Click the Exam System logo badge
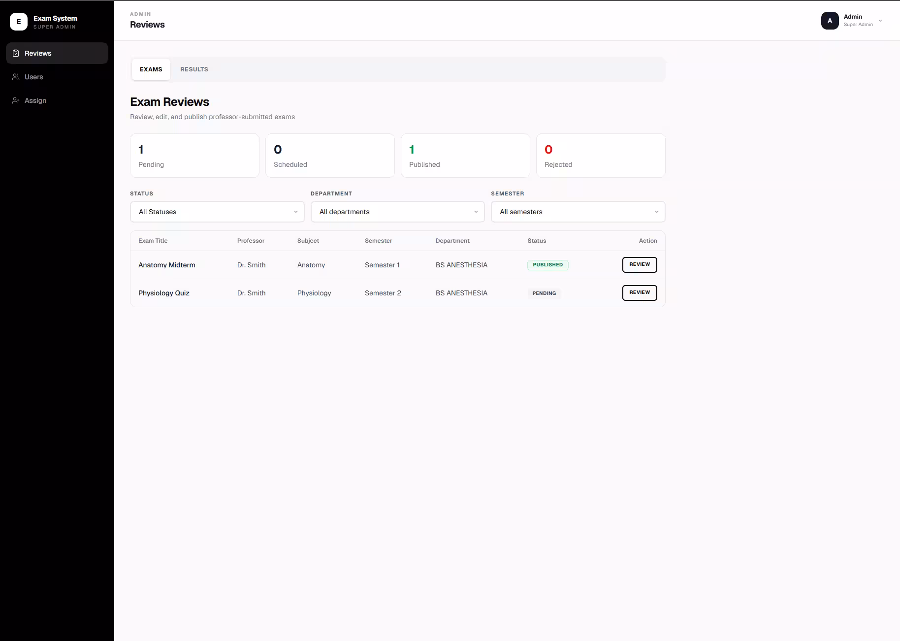 19,22
